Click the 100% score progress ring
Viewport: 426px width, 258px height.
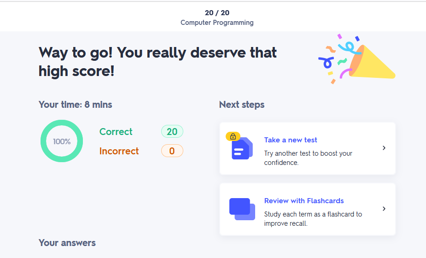click(62, 141)
